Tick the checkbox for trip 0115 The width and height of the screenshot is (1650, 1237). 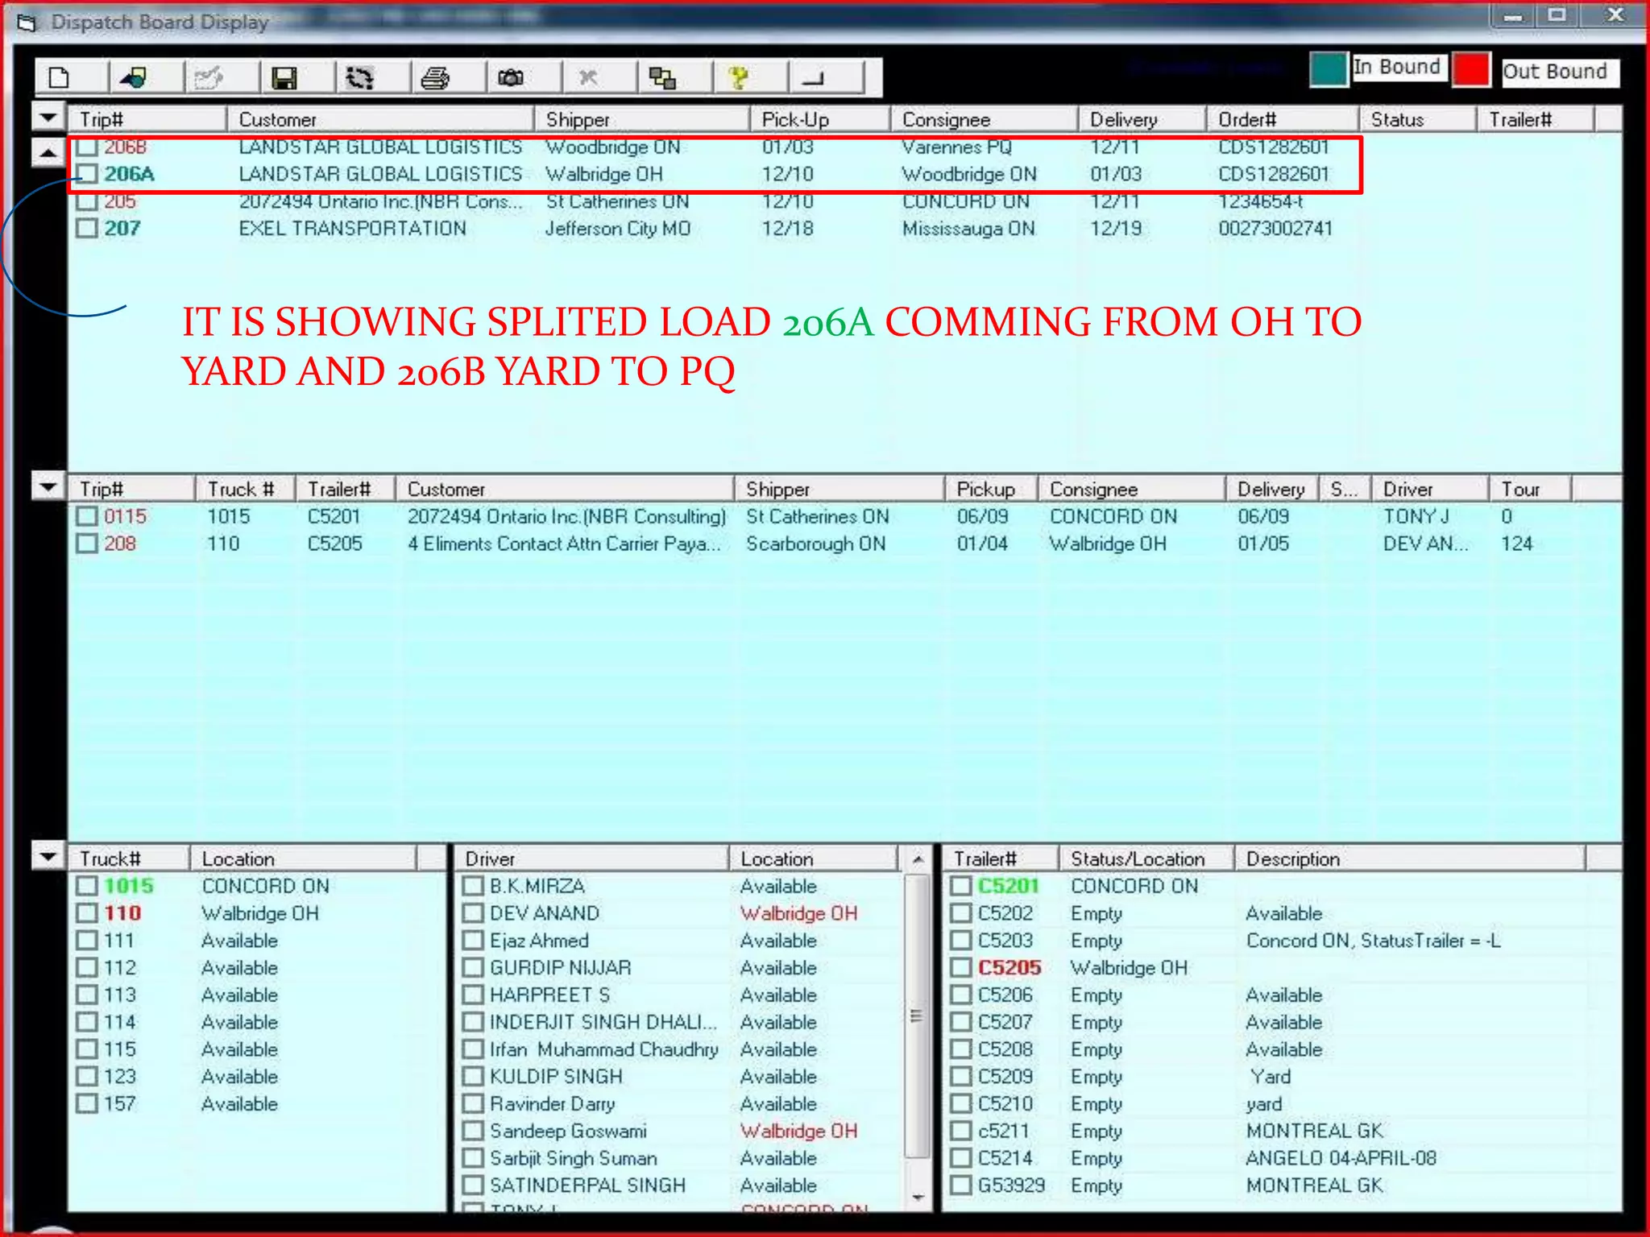(x=87, y=516)
